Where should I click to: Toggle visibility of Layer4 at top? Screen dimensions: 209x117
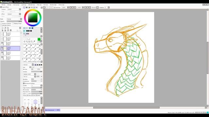click(2, 33)
